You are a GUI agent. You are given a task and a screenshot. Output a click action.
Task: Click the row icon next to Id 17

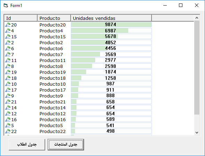coord(8,90)
